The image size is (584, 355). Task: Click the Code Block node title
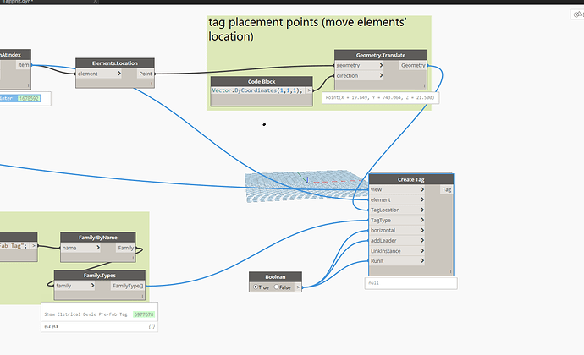pos(262,81)
